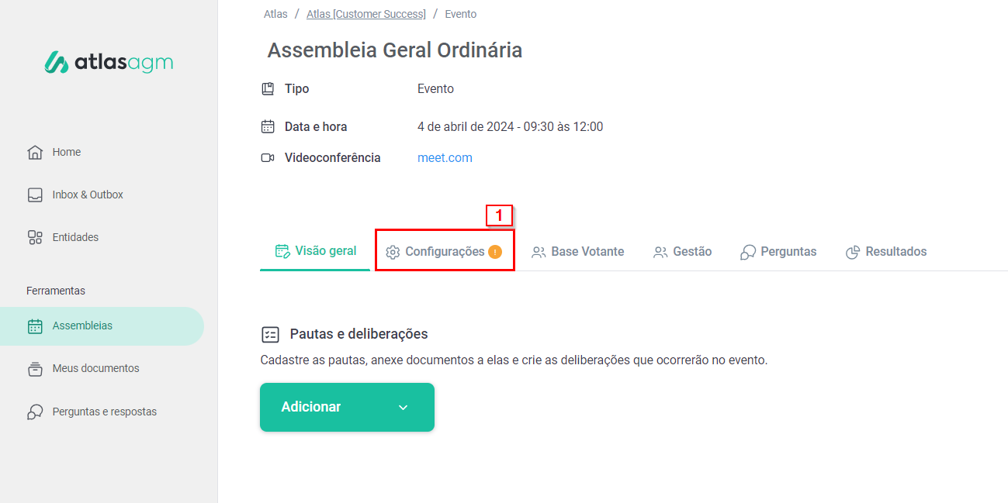Click the Configurações gear icon
Screen dimensions: 1008x503
393,252
